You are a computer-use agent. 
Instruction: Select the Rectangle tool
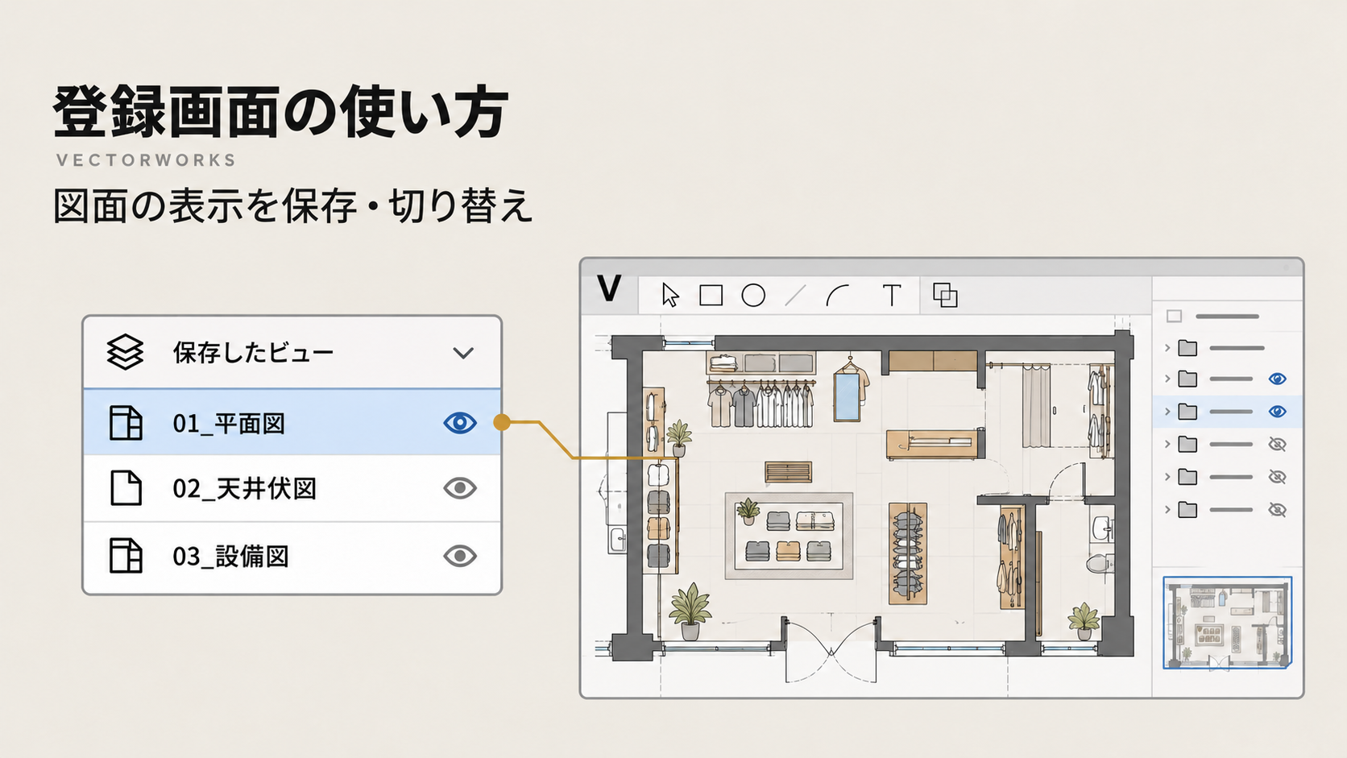[x=711, y=296]
